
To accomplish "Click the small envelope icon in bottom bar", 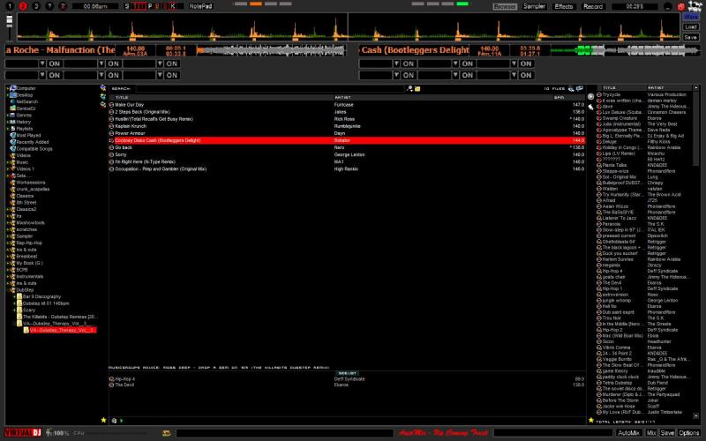I will 167,433.
